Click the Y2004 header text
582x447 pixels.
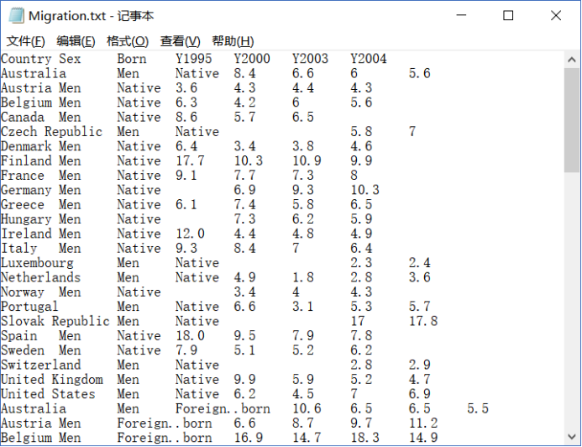click(368, 59)
